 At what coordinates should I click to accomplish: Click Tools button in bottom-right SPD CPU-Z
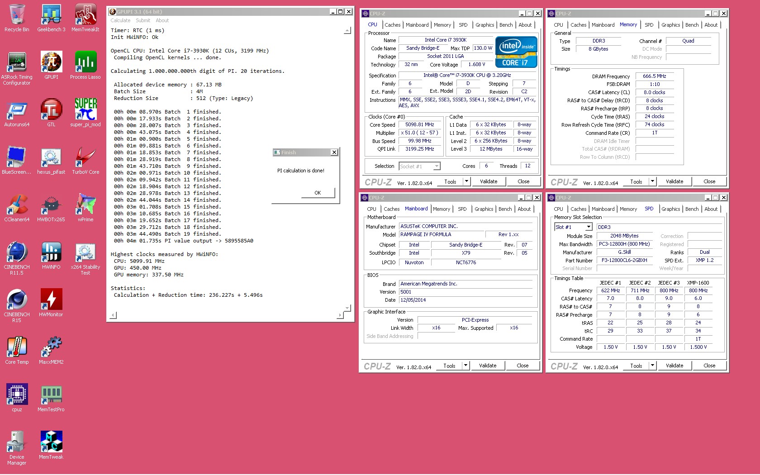click(x=636, y=366)
